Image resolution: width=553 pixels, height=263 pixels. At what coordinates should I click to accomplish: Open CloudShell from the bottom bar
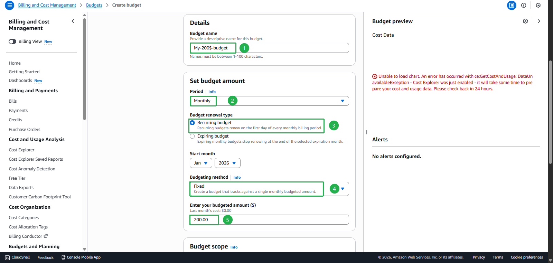(x=17, y=257)
